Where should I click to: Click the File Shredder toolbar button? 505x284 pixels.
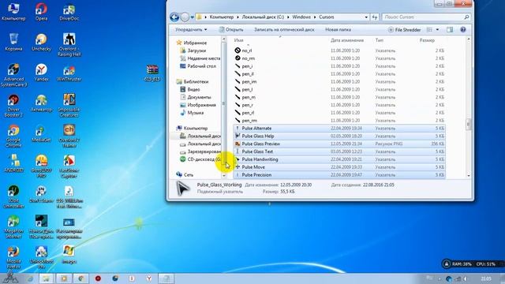click(404, 30)
